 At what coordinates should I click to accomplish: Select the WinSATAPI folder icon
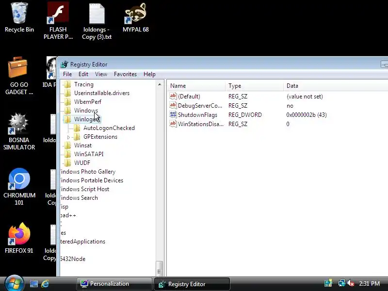pyautogui.click(x=67, y=154)
